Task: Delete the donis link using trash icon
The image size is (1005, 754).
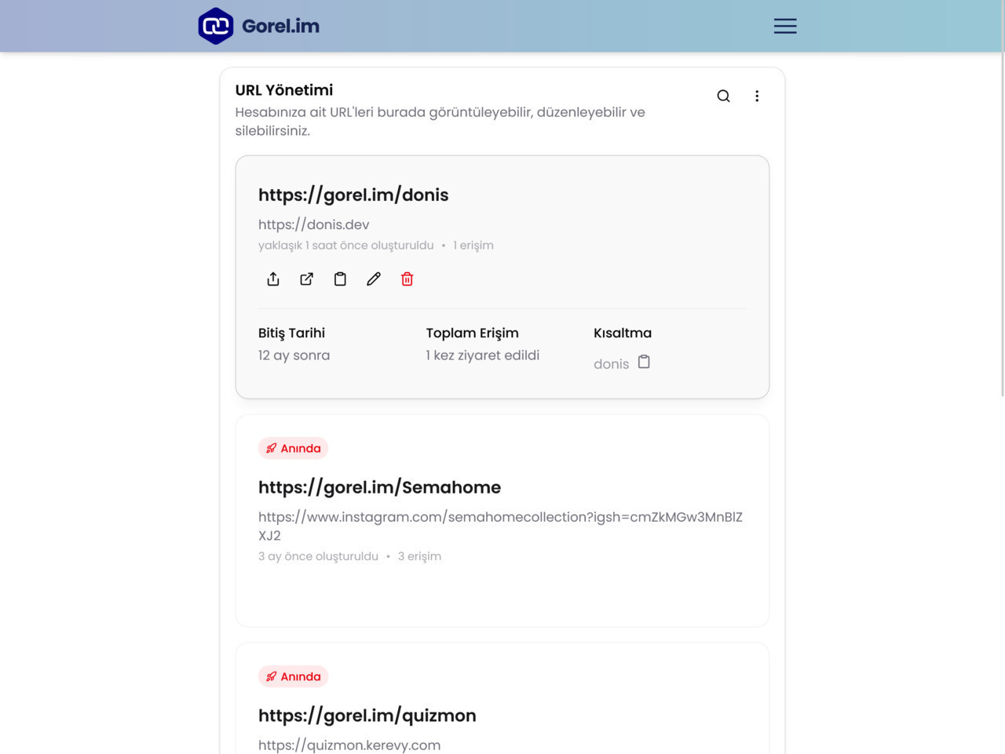Action: click(407, 279)
